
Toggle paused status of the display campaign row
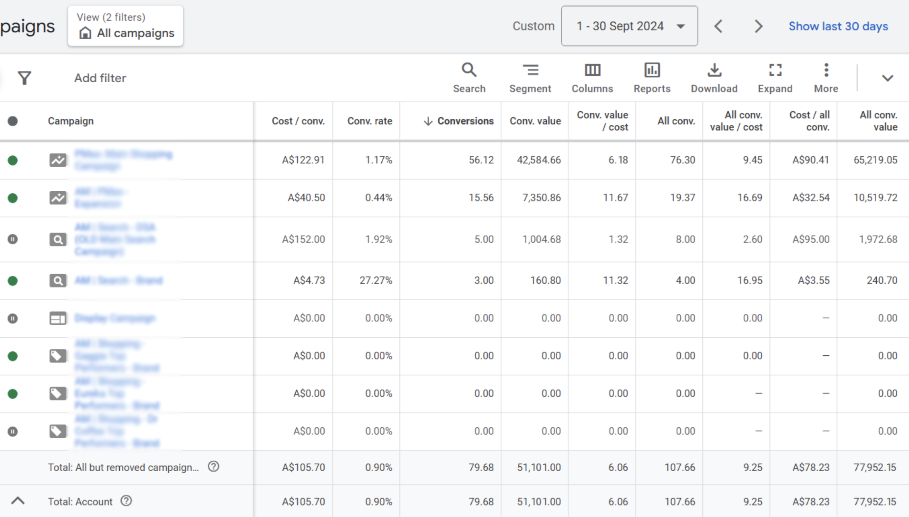(x=13, y=318)
